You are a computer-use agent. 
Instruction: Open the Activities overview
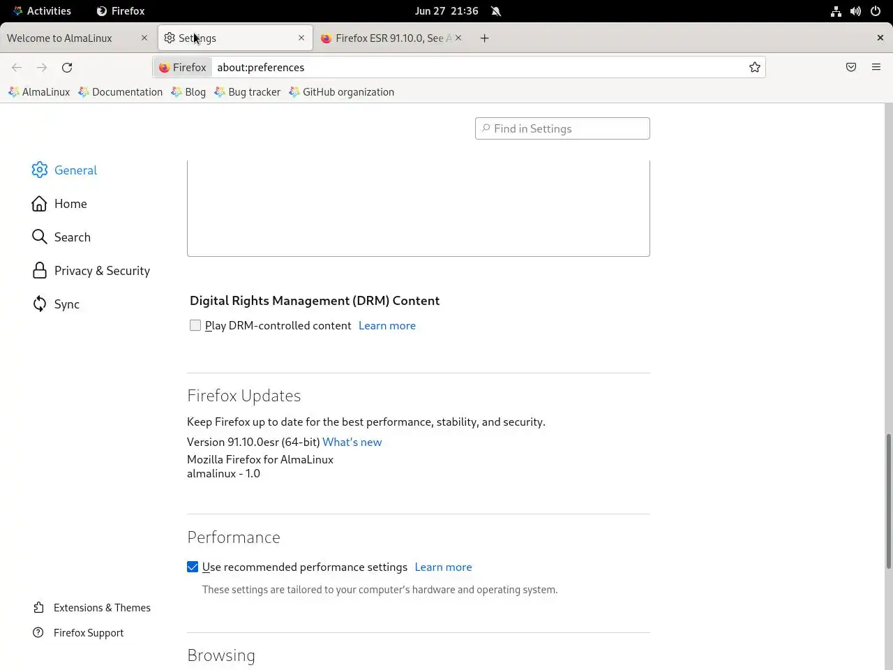[x=42, y=11]
